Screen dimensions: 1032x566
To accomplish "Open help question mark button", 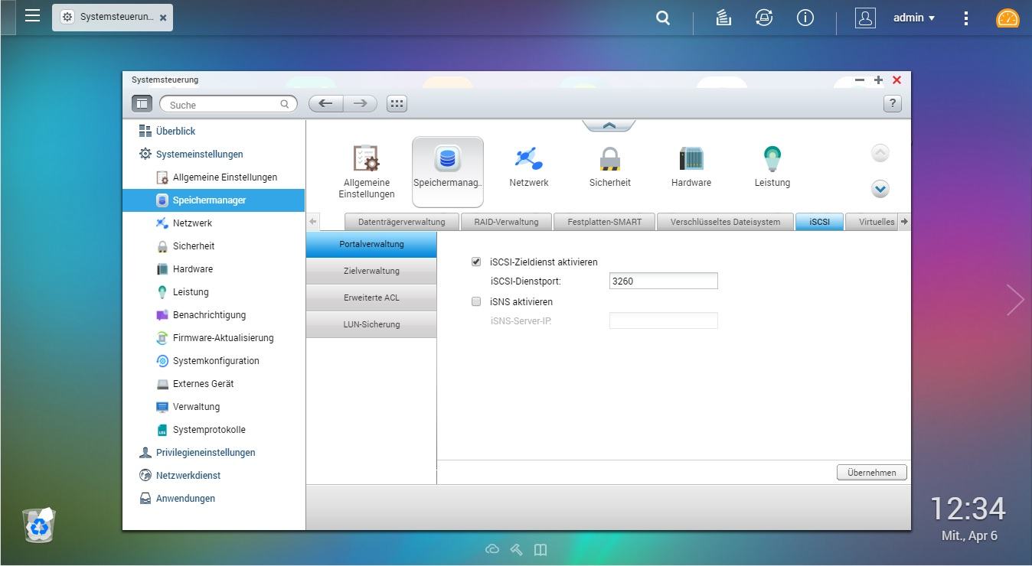I will click(892, 103).
